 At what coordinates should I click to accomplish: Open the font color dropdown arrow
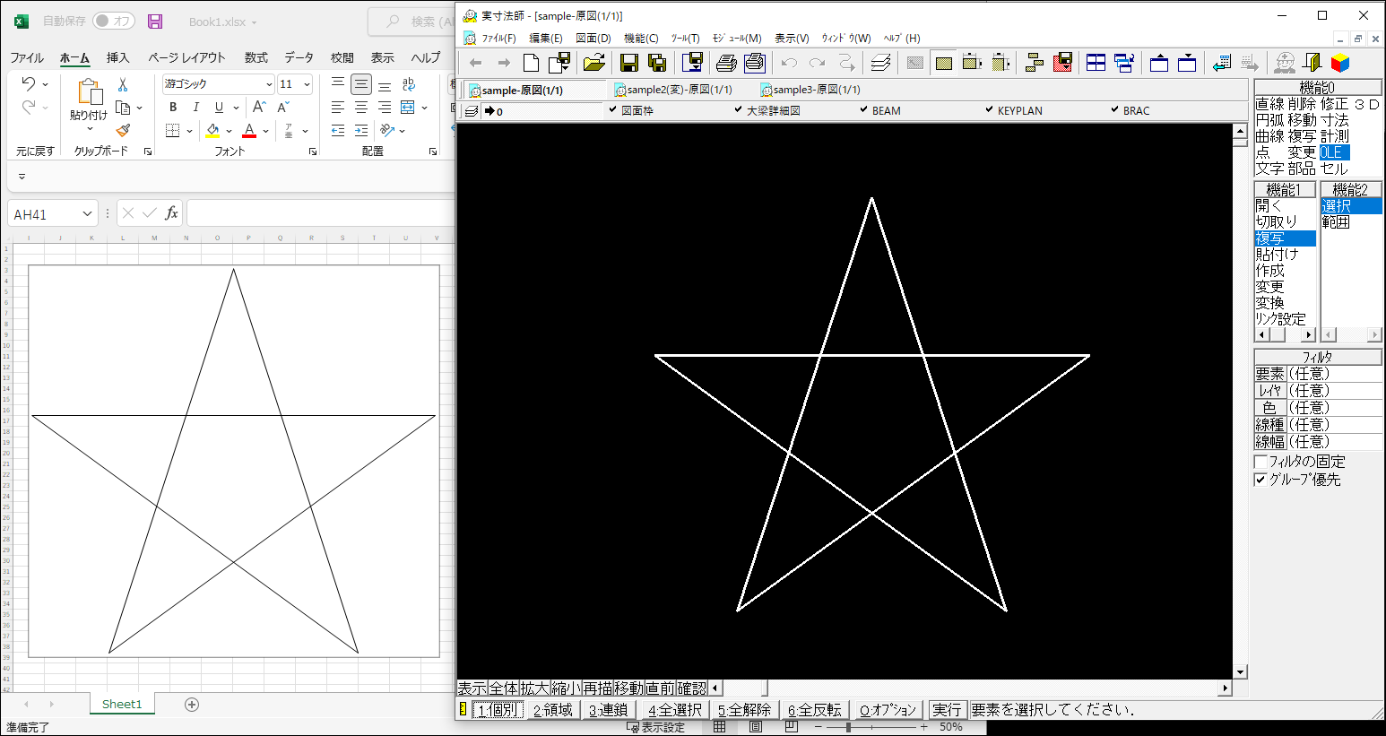point(266,131)
